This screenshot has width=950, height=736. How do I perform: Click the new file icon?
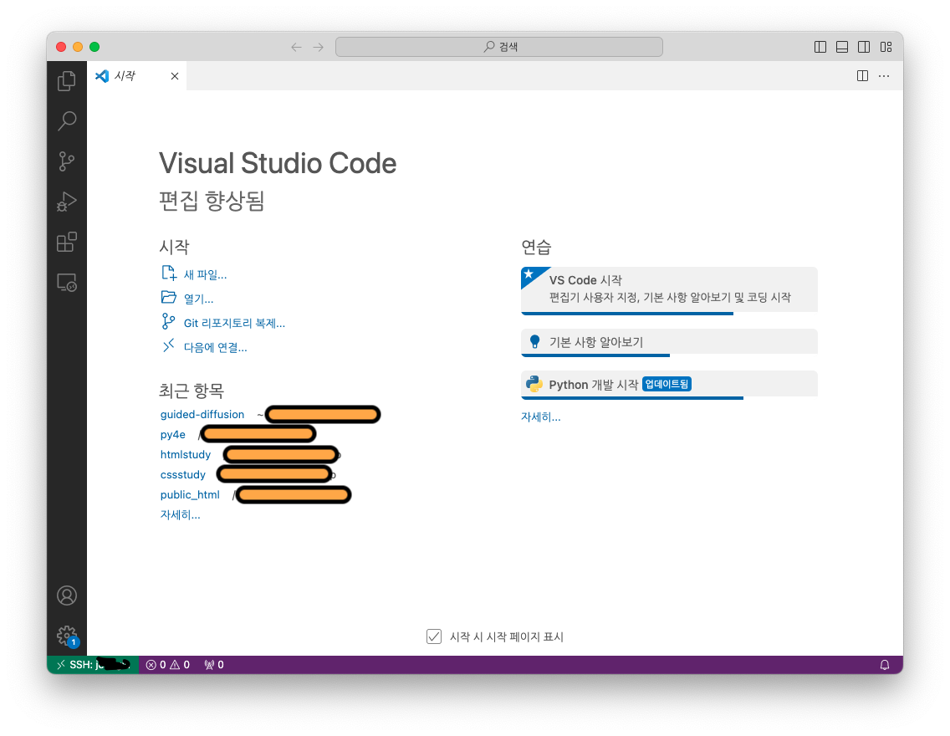[169, 273]
